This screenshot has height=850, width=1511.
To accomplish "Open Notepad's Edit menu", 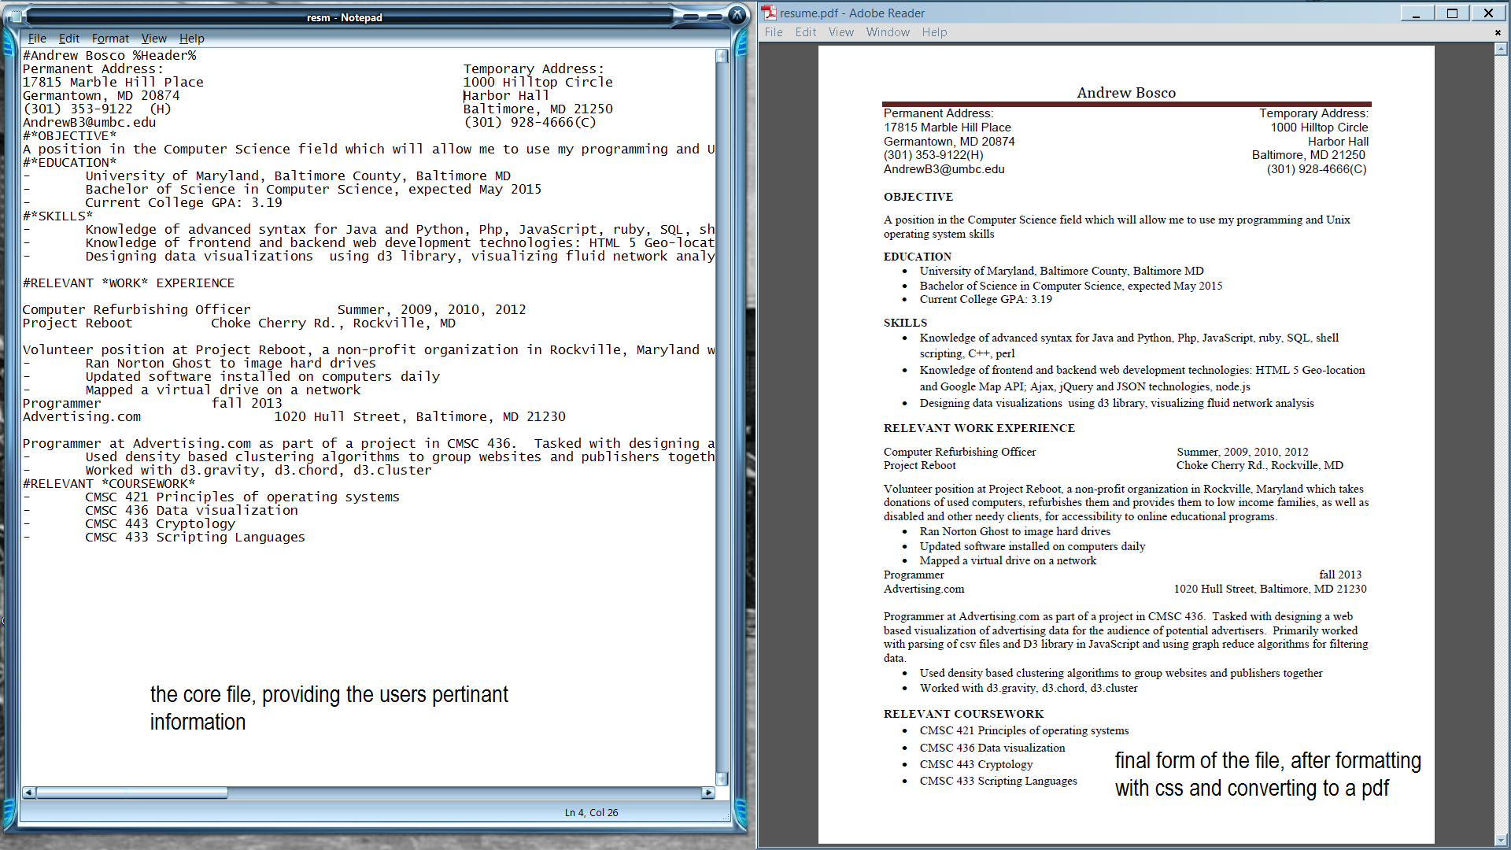I will (69, 38).
